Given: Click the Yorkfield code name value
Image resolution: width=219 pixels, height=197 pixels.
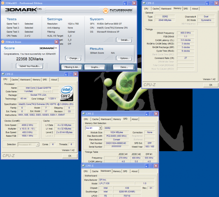Looking at the screenshot, I should 28,91.
